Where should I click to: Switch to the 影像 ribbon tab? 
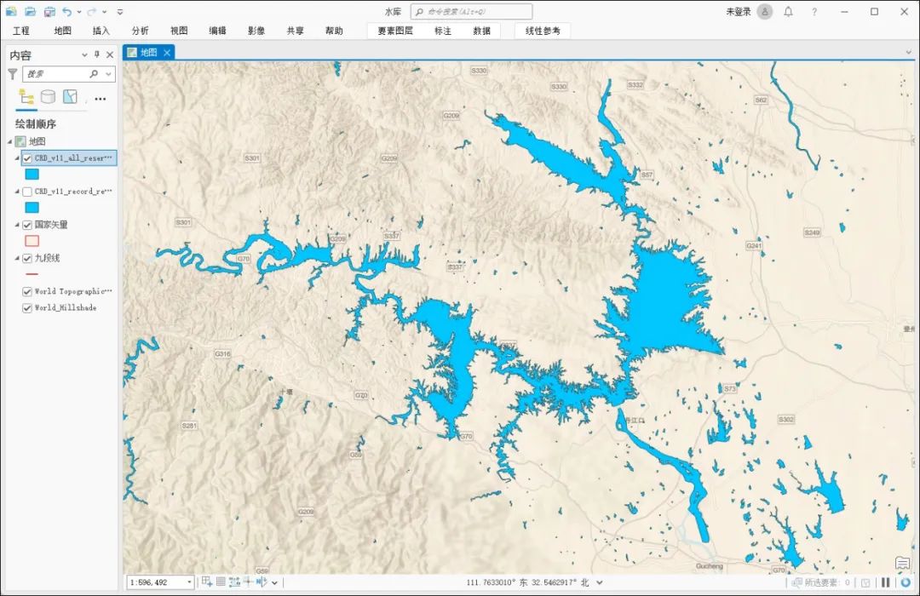click(x=256, y=31)
